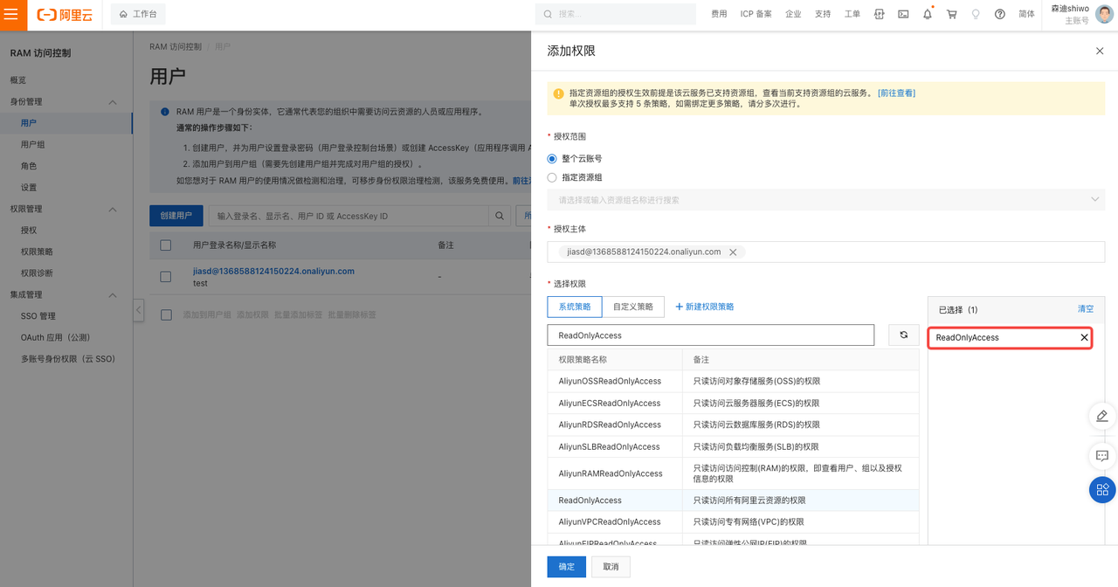Select the AliyunOSSReadOnlyAccess policy

pyautogui.click(x=733, y=381)
